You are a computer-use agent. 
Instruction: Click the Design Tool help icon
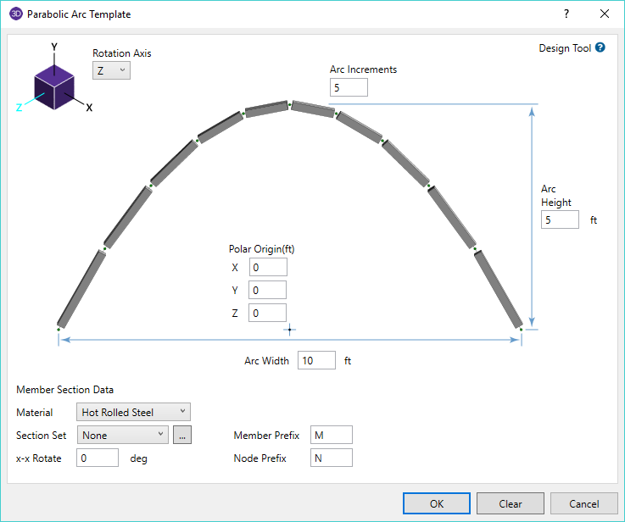(x=600, y=48)
